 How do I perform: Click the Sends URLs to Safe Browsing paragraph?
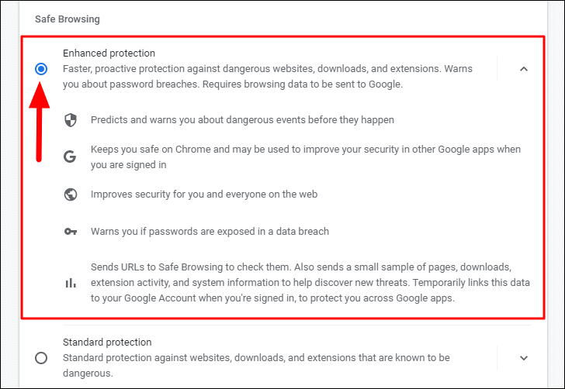pos(310,283)
